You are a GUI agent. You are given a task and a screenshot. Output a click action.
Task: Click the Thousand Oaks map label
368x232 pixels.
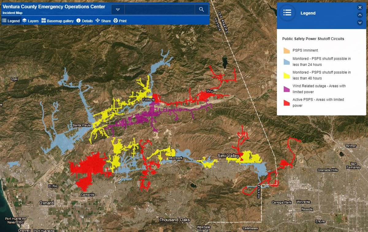(174, 220)
